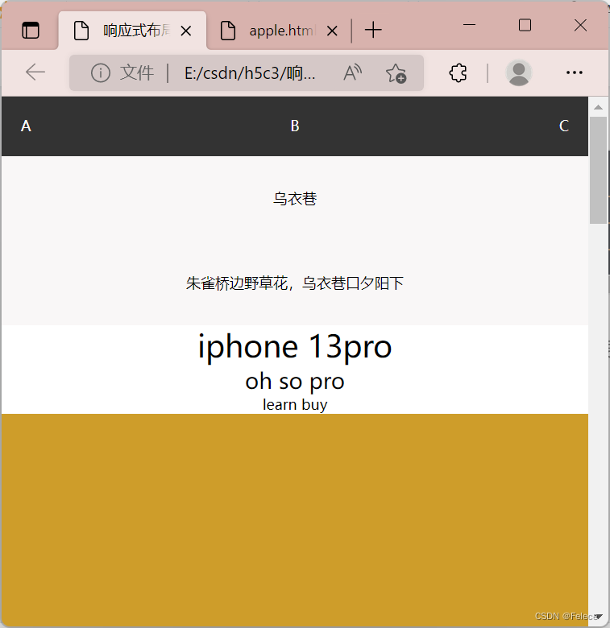
Task: Go back with the arrow button
Action: (35, 72)
